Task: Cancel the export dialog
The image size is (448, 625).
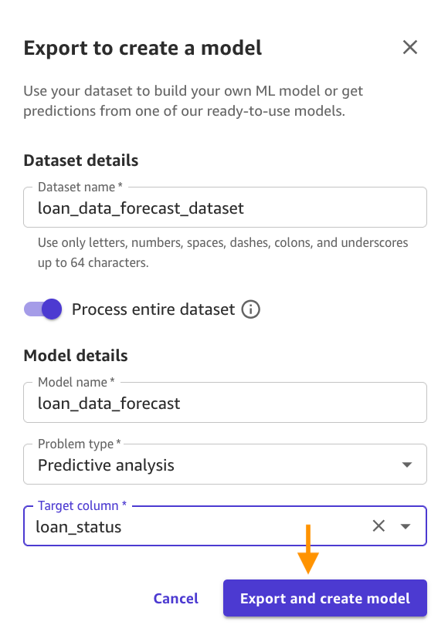Action: click(176, 598)
